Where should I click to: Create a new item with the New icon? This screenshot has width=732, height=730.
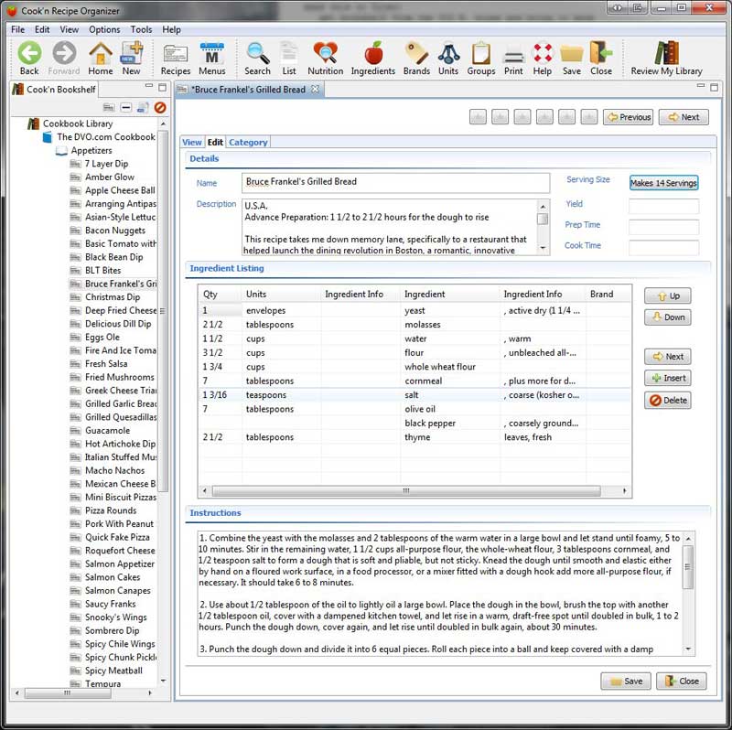pyautogui.click(x=131, y=59)
